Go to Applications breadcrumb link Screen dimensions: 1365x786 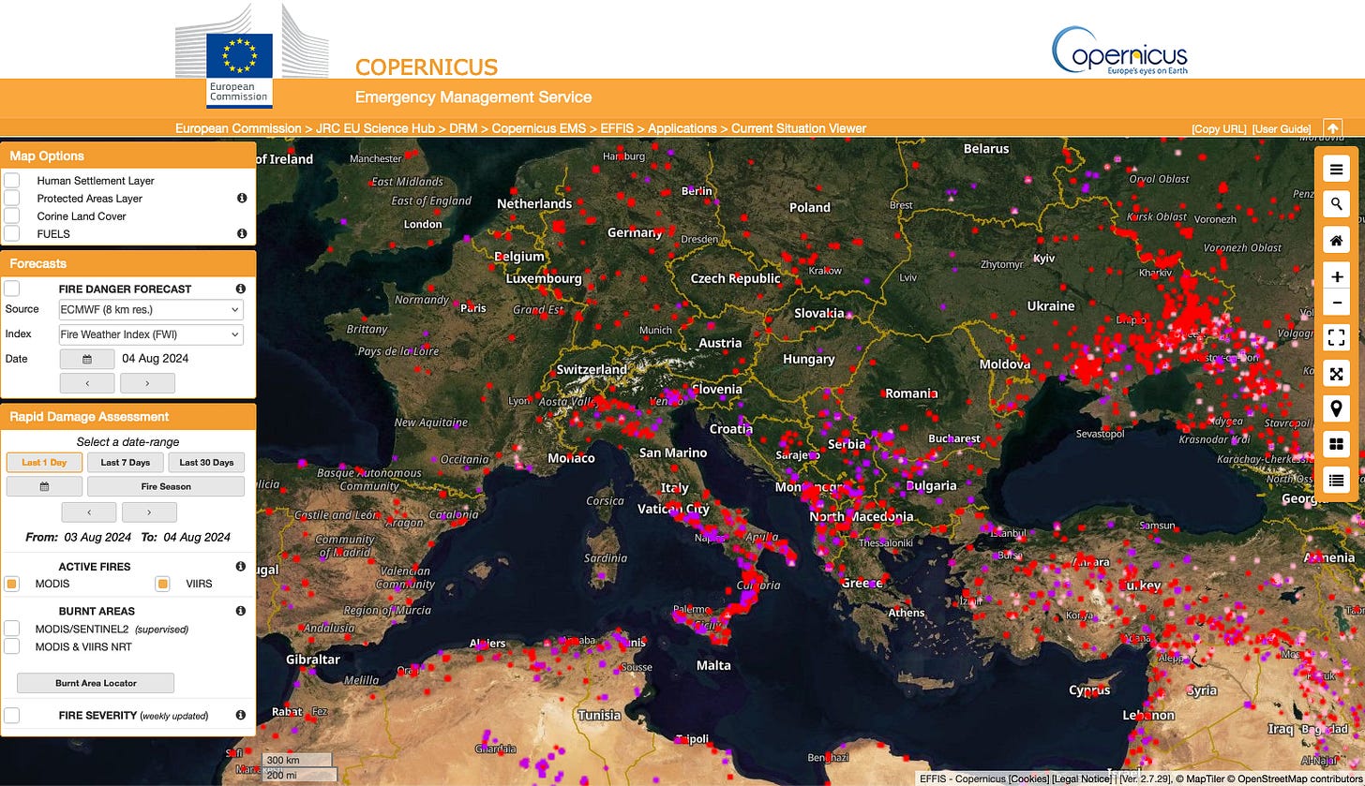(682, 128)
